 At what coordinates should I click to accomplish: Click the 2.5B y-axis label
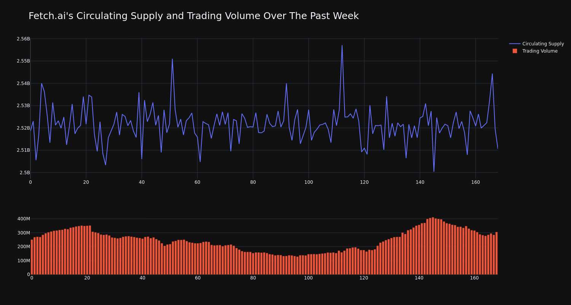pyautogui.click(x=25, y=173)
